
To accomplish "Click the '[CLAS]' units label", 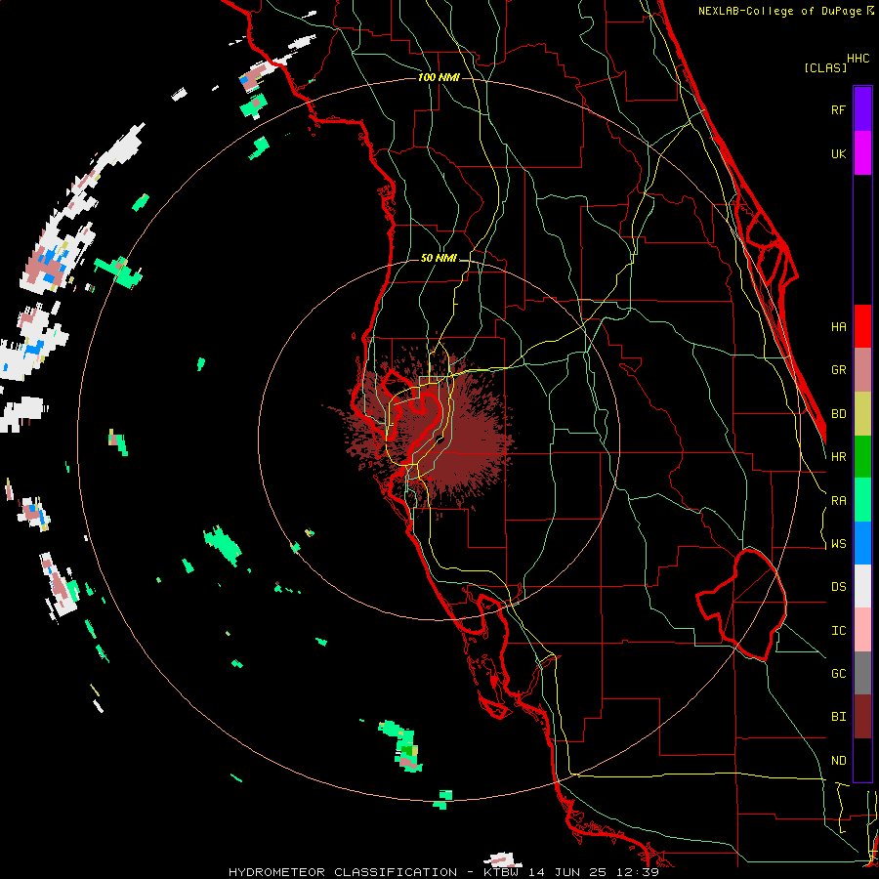I will pos(825,67).
